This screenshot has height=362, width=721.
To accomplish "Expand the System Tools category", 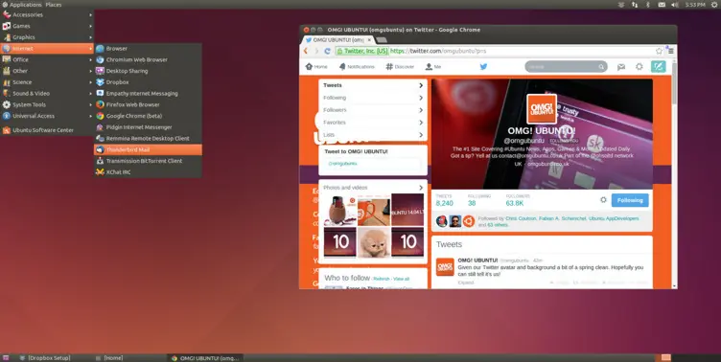I will (x=47, y=104).
